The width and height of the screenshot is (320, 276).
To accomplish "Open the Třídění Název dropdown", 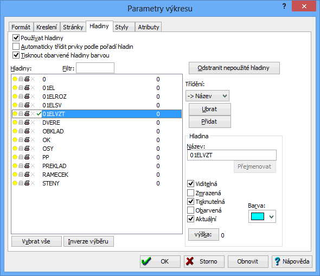I will [207, 96].
